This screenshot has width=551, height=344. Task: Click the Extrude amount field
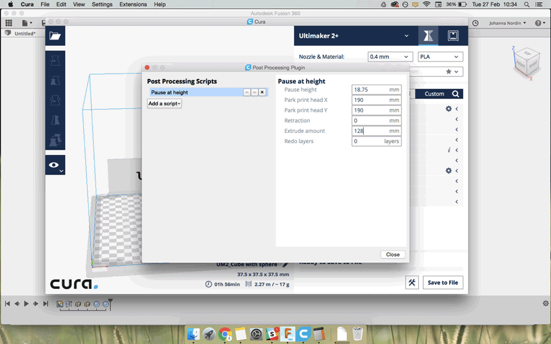[376, 131]
